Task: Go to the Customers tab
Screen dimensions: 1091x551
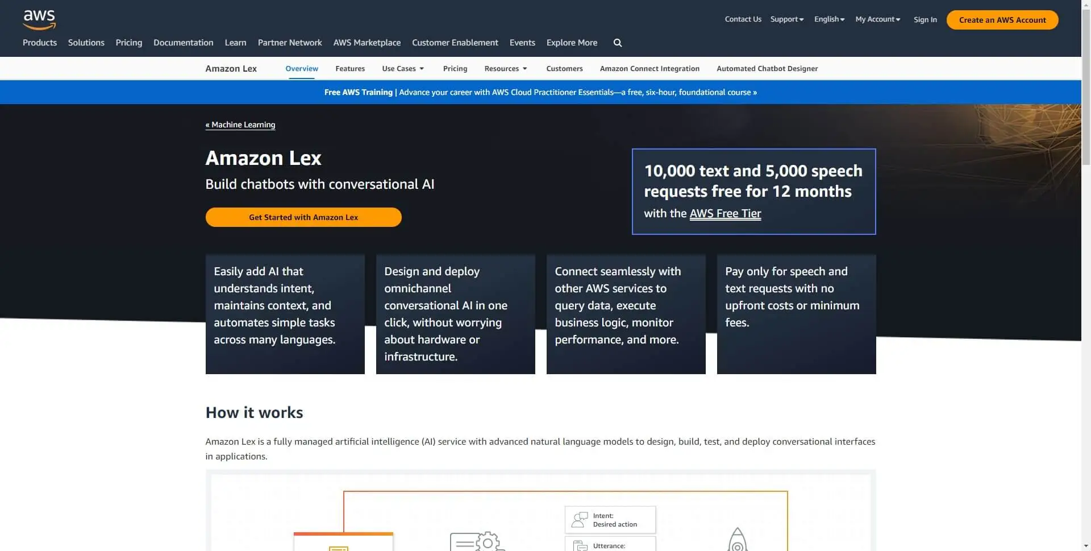Action: 564,68
